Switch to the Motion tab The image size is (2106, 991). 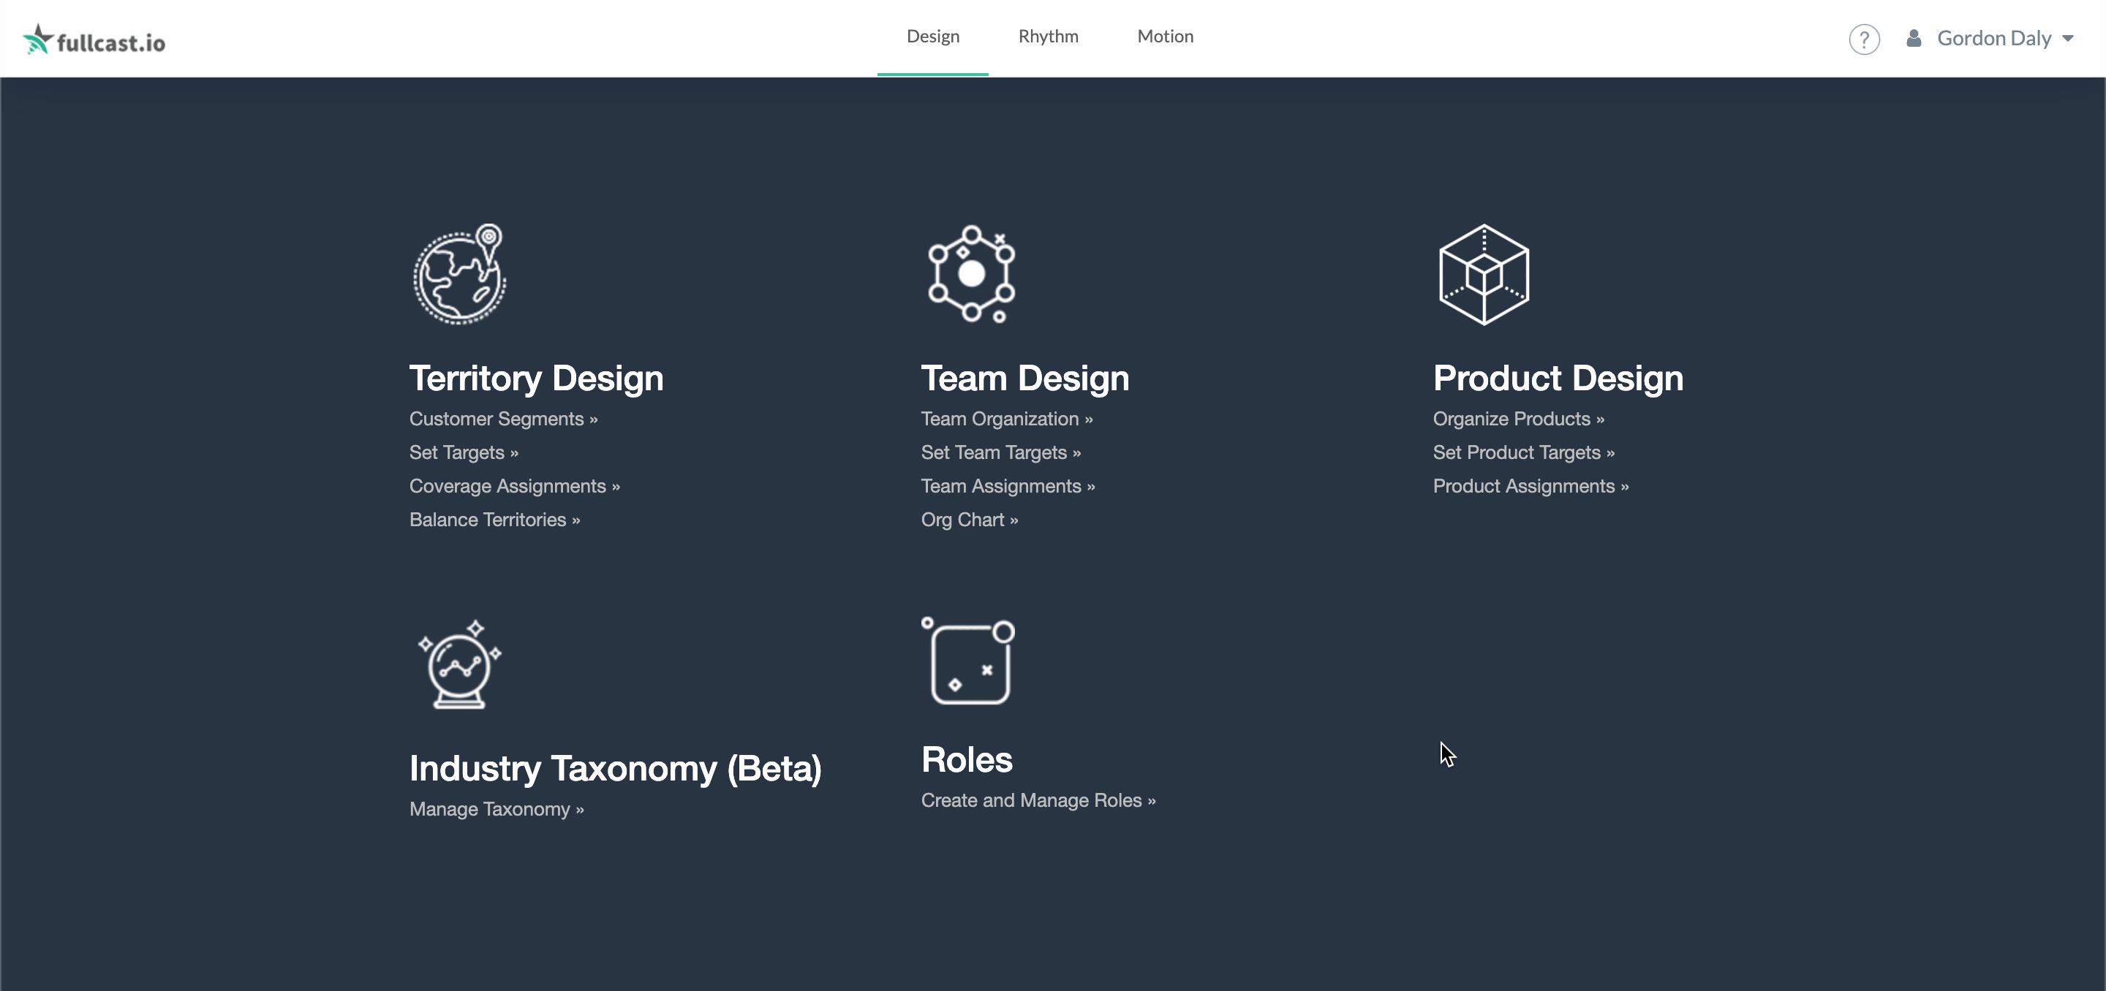point(1165,37)
